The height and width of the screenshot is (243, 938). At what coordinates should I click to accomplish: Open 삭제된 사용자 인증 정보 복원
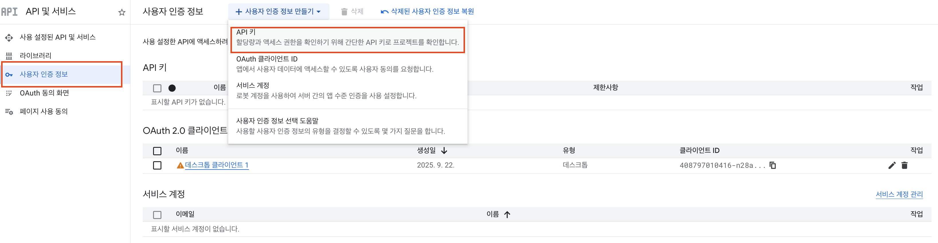click(428, 11)
